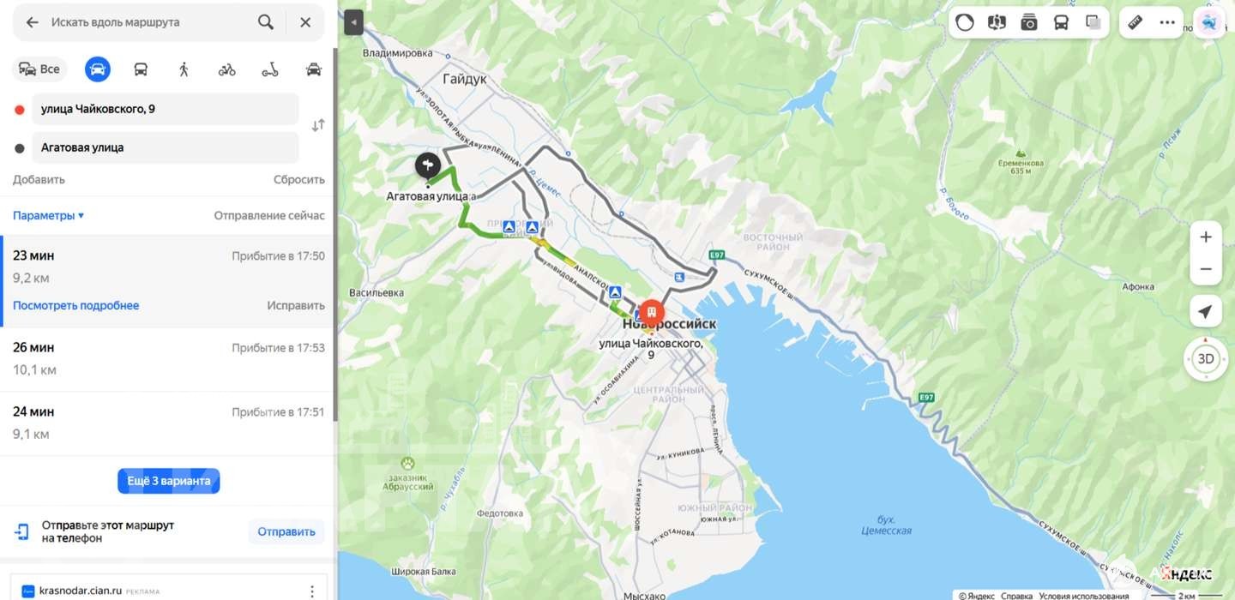The height and width of the screenshot is (600, 1235).
Task: Toggle 3D map view
Action: pos(1206,359)
